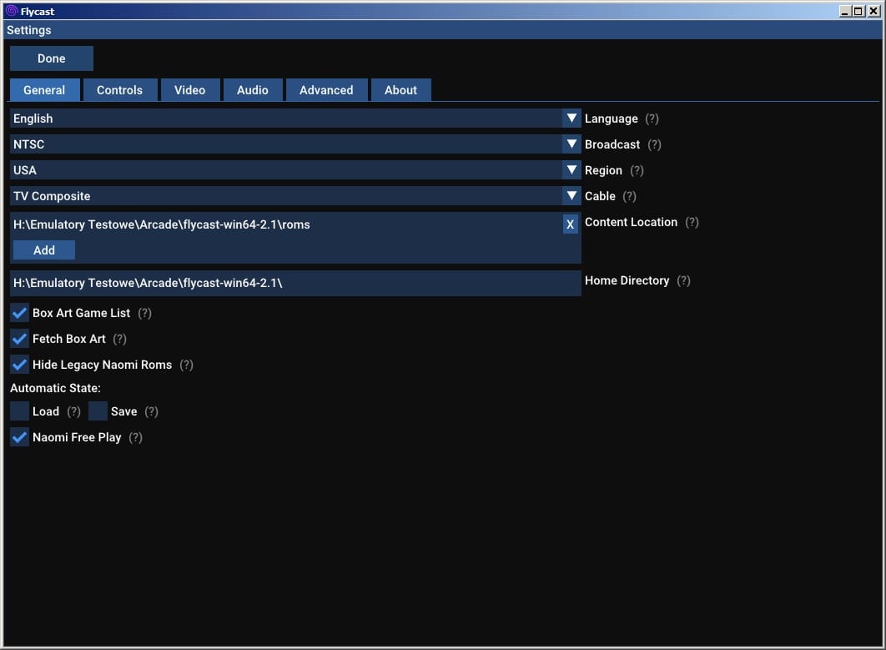Click the Home Directory path field
The image size is (886, 650).
[x=295, y=283]
